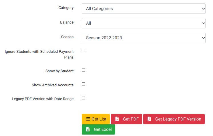Click the list icon on Get List
The width and height of the screenshot is (213, 136).
click(x=88, y=119)
